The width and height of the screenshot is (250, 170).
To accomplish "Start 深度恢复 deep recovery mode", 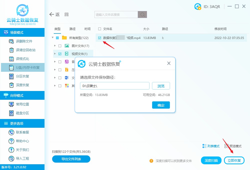I will (x=11, y=85).
